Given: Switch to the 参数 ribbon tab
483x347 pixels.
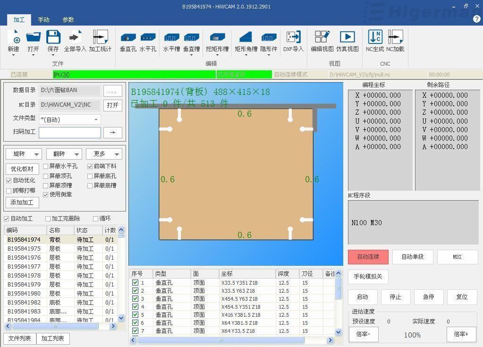Looking at the screenshot, I should (x=68, y=20).
